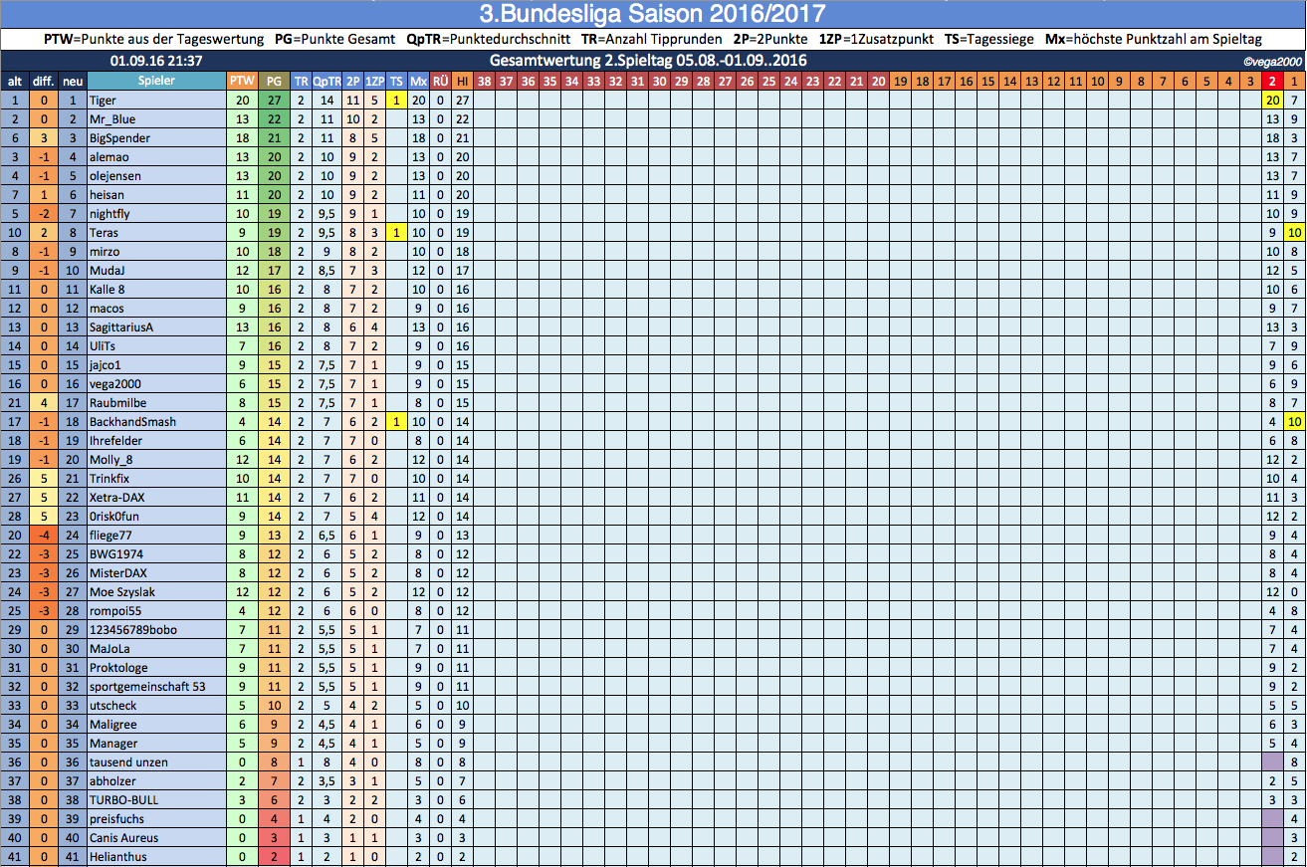Select player macos
The width and height of the screenshot is (1307, 867).
pos(107,309)
